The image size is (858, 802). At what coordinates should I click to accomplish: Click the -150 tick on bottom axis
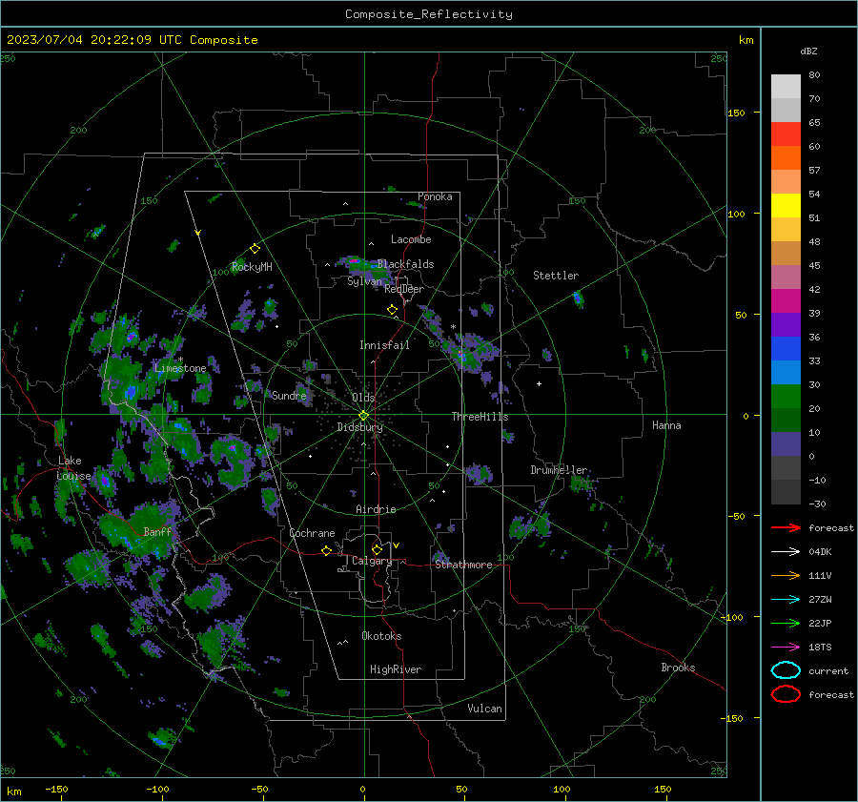57,790
